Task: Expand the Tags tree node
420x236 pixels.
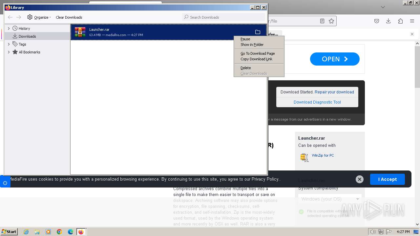Action: coord(9,44)
